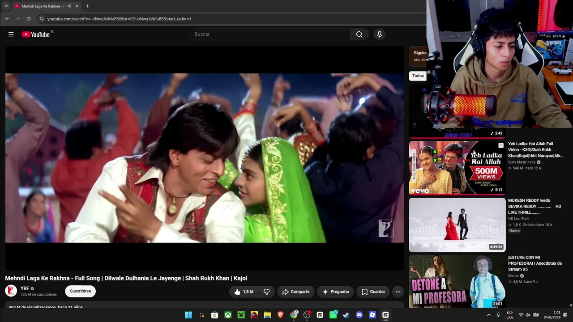Open the Windows notification bell
The image size is (573, 322).
565,315
